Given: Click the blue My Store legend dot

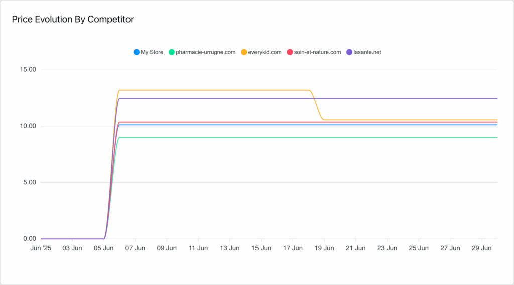Looking at the screenshot, I should [137, 52].
